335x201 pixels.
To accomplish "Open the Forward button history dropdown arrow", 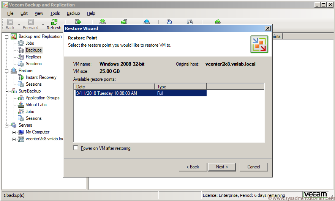I will (x=43, y=25).
